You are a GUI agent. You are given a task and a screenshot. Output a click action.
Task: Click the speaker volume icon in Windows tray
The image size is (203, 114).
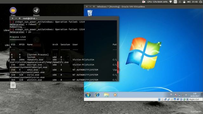186,95
